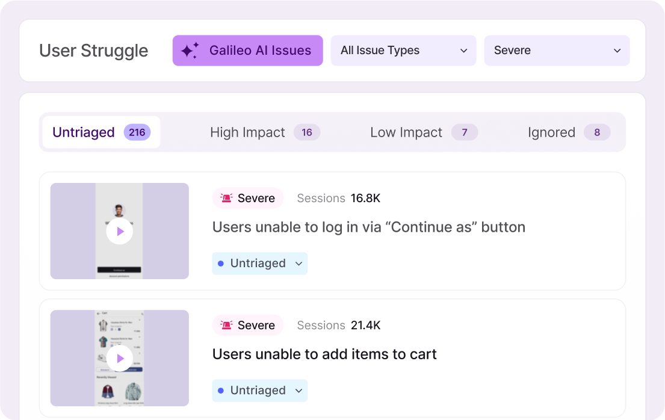This screenshot has width=665, height=420.
Task: Switch to the Ignored tab
Action: (x=551, y=132)
